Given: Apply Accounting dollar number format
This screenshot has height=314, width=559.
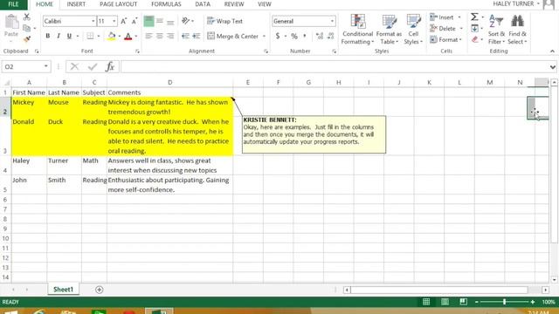Looking at the screenshot, I should (278, 36).
